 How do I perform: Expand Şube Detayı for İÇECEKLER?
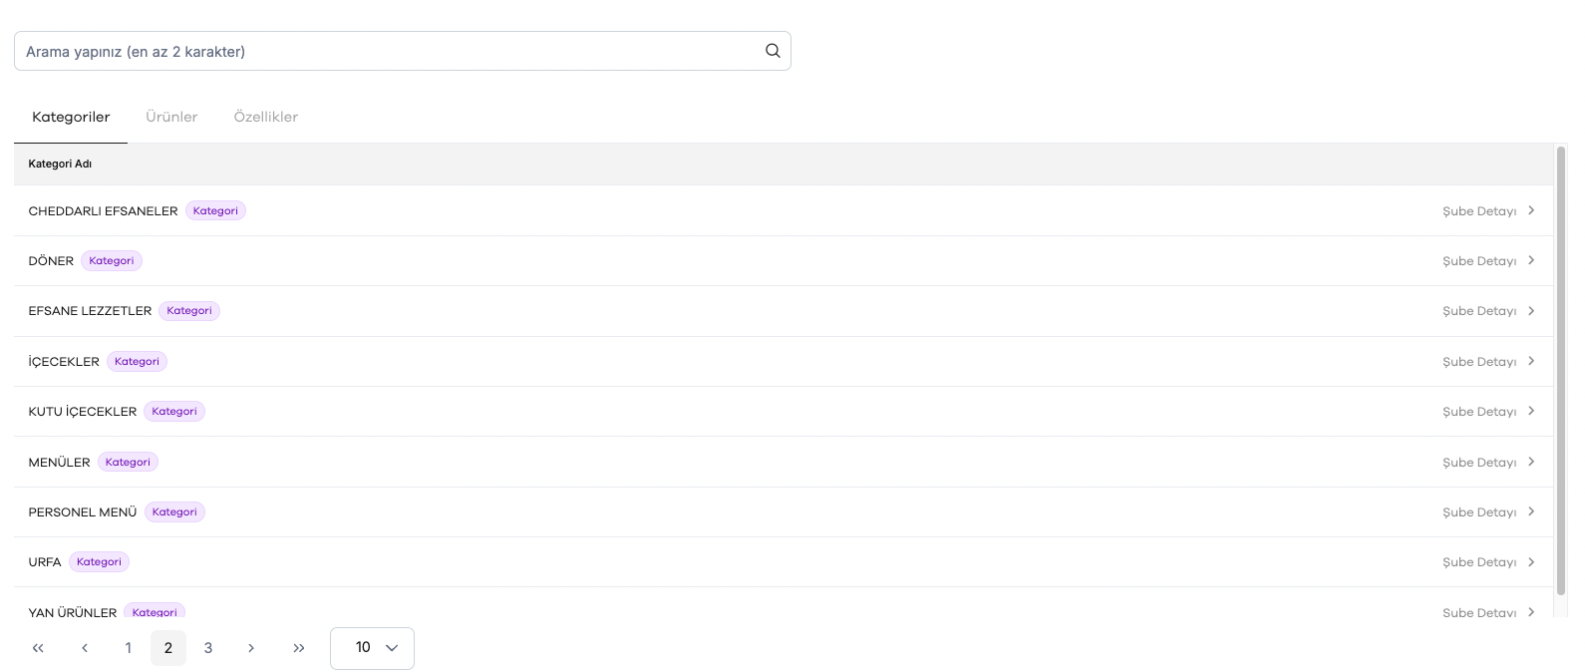(1479, 362)
